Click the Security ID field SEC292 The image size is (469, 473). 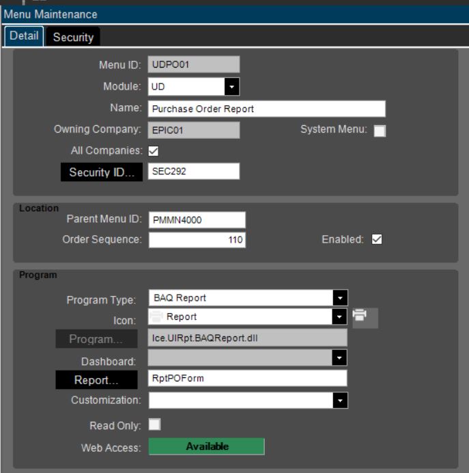click(x=194, y=172)
